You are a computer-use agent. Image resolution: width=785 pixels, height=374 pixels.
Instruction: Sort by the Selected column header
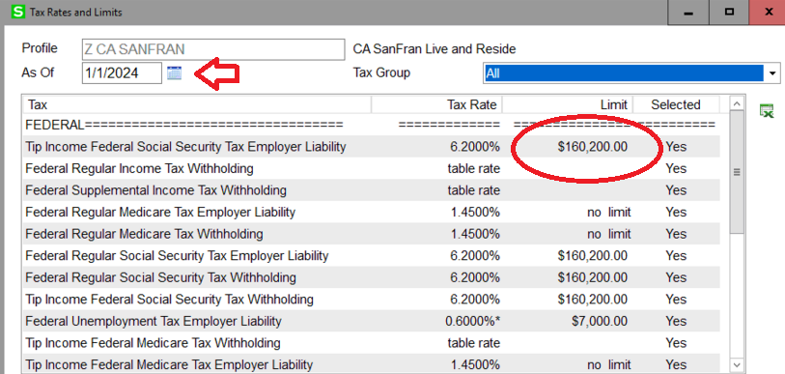pos(676,104)
